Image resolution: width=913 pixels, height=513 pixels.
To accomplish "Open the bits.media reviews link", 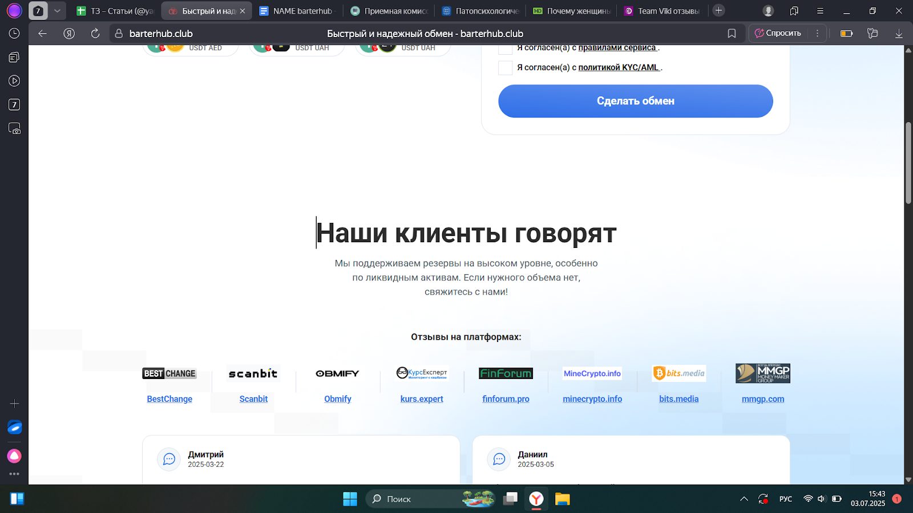I will tap(678, 399).
